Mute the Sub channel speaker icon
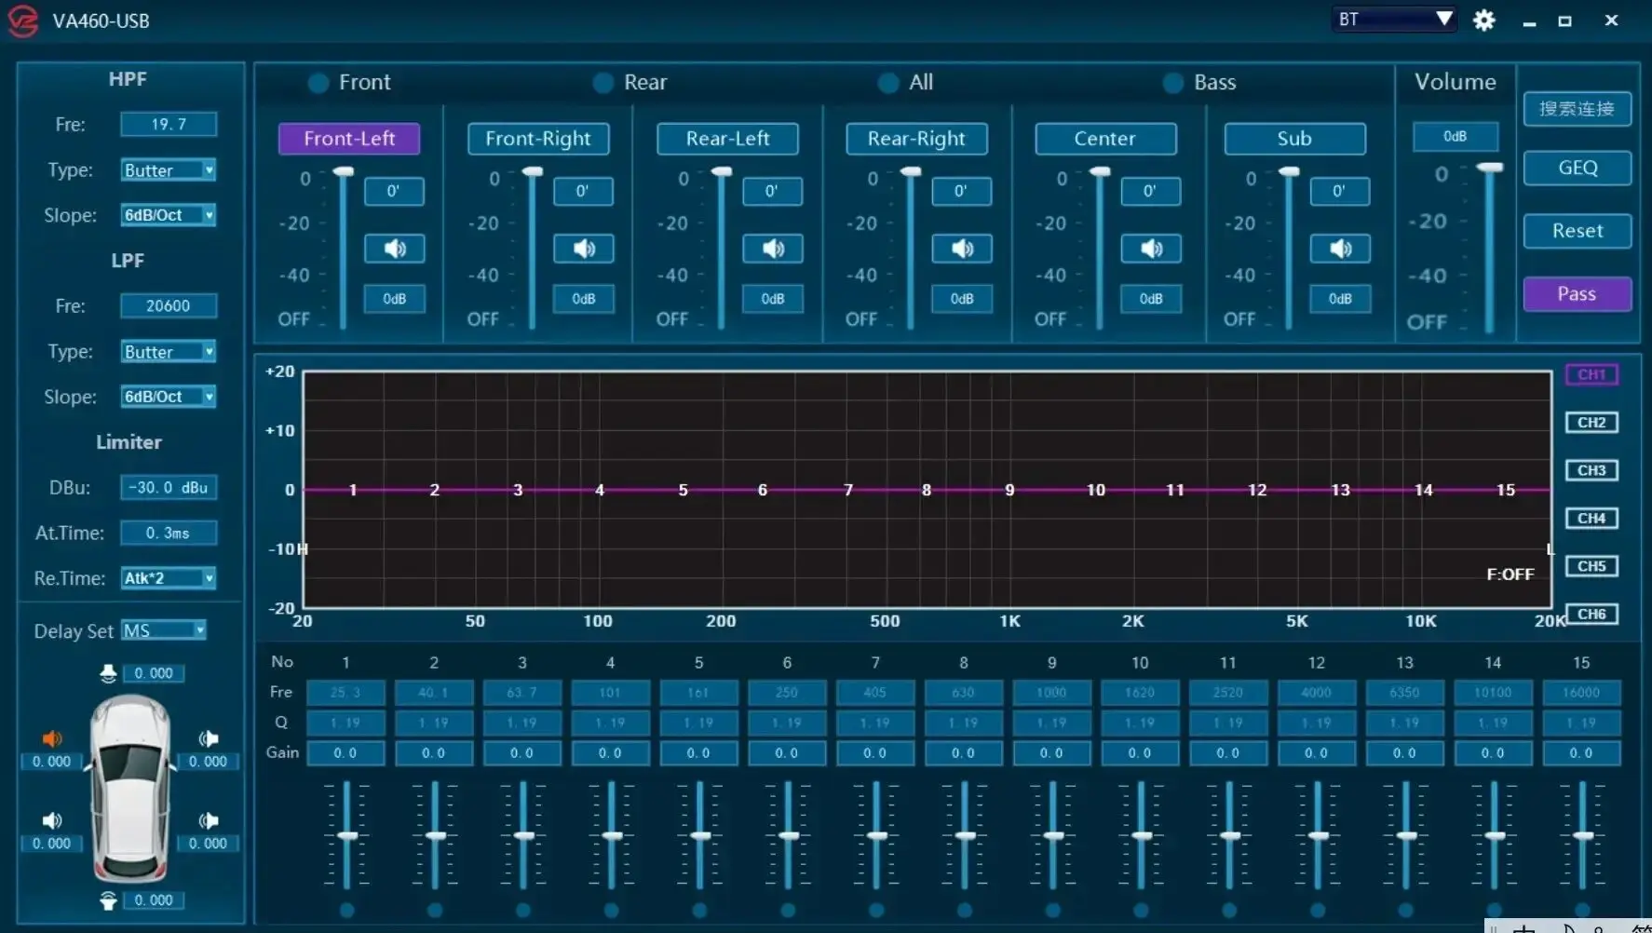This screenshot has height=933, width=1652. (1341, 249)
